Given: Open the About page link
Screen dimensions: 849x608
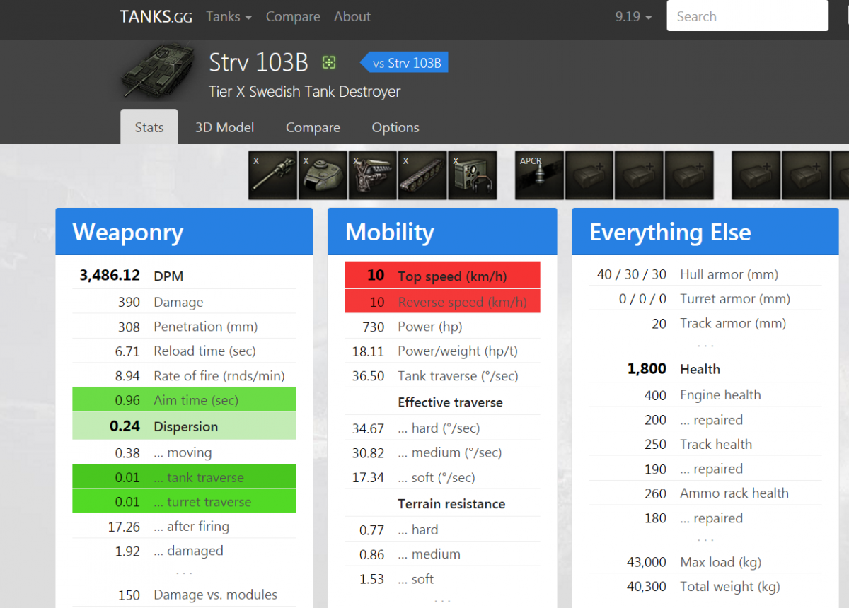Looking at the screenshot, I should [x=352, y=16].
